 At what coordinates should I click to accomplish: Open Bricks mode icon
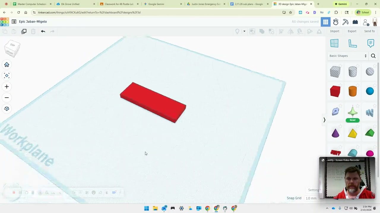(355, 22)
